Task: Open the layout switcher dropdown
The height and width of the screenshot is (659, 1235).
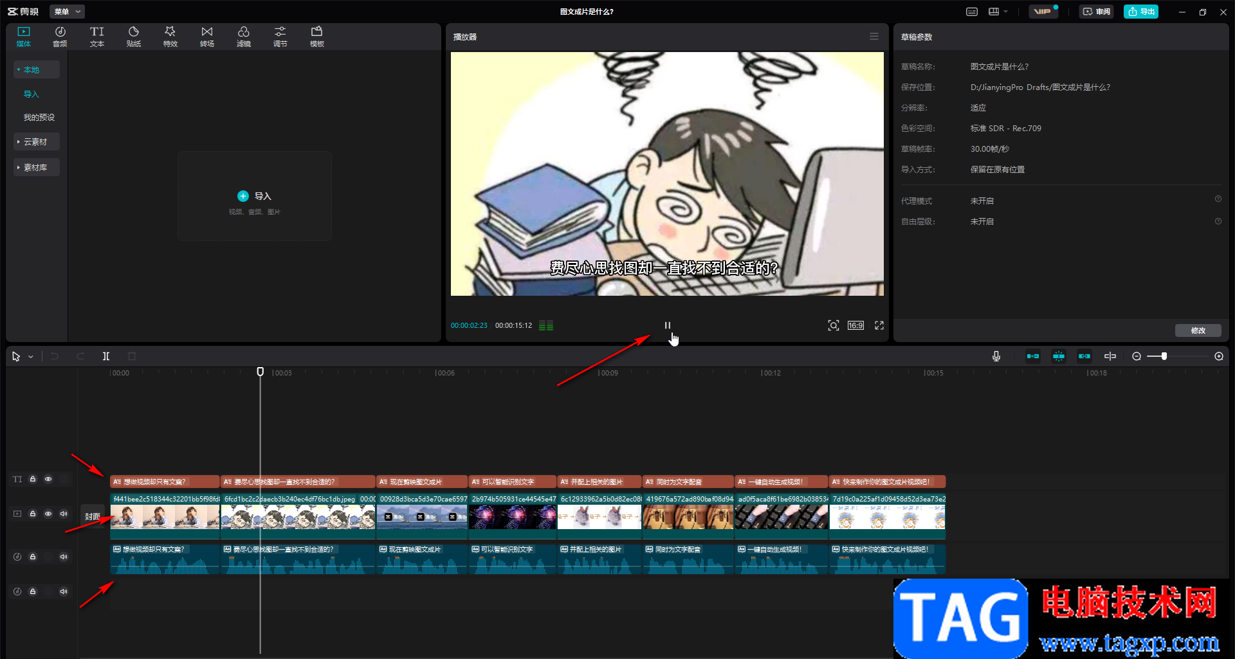Action: coord(998,12)
